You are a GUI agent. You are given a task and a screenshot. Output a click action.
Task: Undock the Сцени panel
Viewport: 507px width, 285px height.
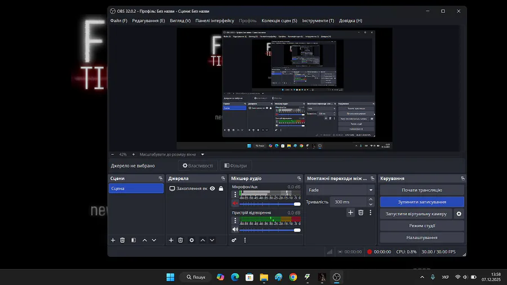pos(161,179)
